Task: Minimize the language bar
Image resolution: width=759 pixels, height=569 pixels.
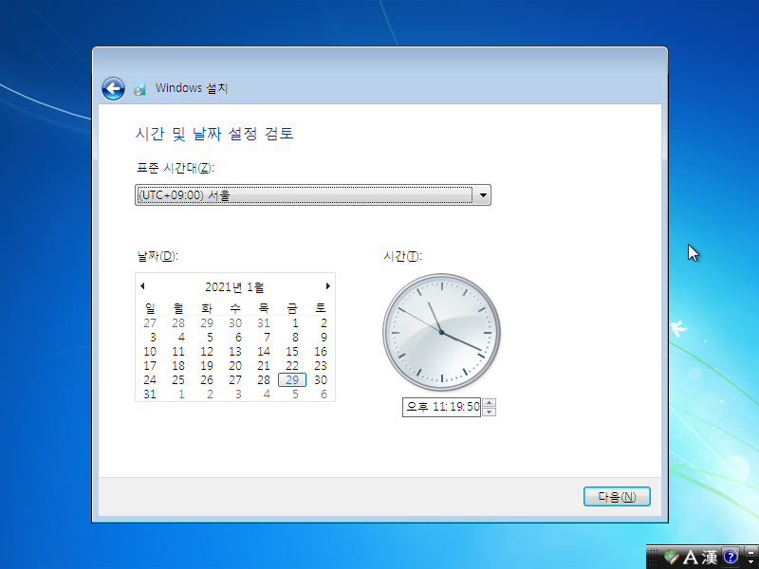Action: (x=750, y=552)
